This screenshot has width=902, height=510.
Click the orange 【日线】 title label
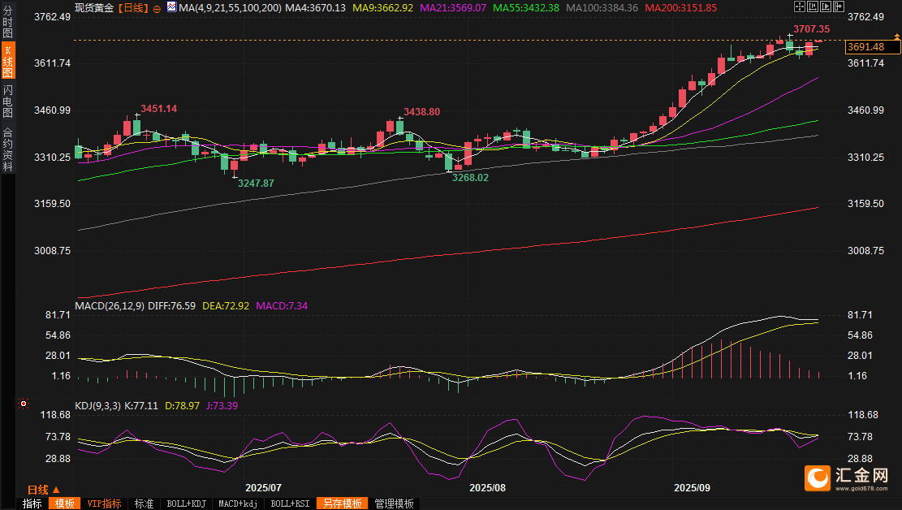click(x=133, y=8)
